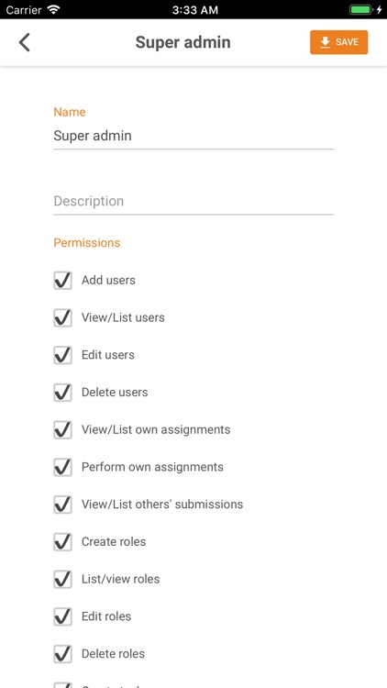Screen dimensions: 387x688
Task: Disable the Edit users permission
Action: (x=62, y=354)
